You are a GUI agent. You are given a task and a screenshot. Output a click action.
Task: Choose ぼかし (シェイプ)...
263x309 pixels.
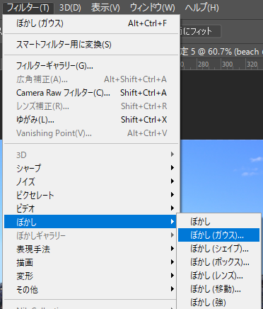pyautogui.click(x=218, y=249)
